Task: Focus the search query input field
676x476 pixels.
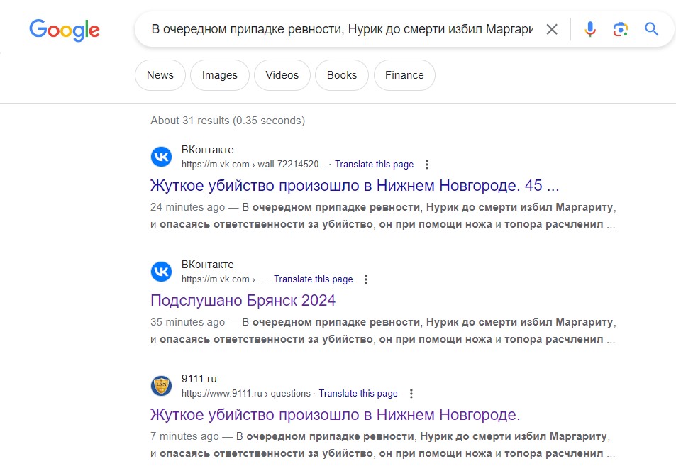Action: pyautogui.click(x=343, y=29)
